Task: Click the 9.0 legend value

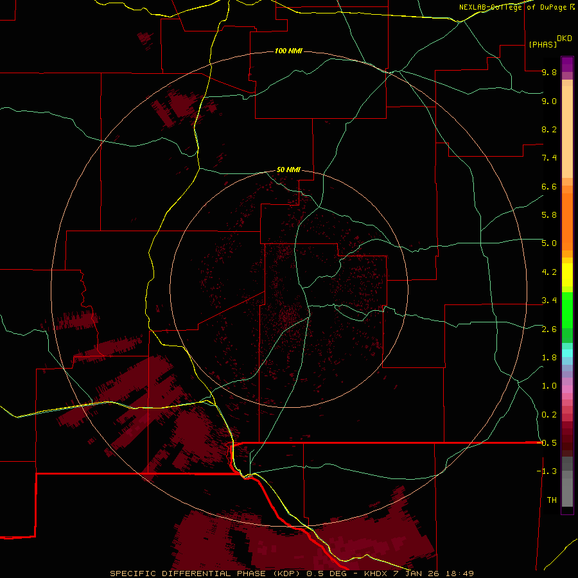Action: [x=549, y=101]
